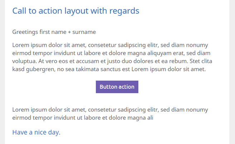
Task: Click the trailing 'magna ali' text
Action: (140, 118)
